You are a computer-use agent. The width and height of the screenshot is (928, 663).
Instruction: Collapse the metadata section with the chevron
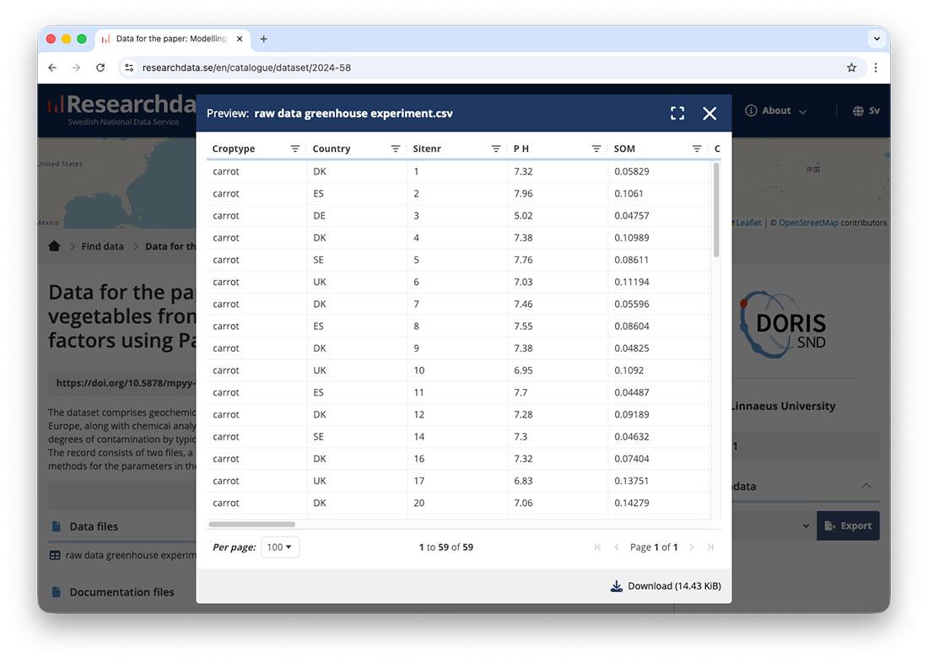coord(867,486)
